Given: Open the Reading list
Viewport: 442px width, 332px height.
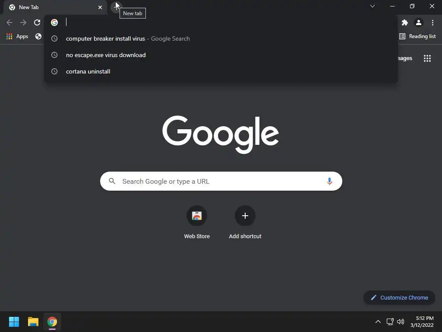Looking at the screenshot, I should point(417,36).
